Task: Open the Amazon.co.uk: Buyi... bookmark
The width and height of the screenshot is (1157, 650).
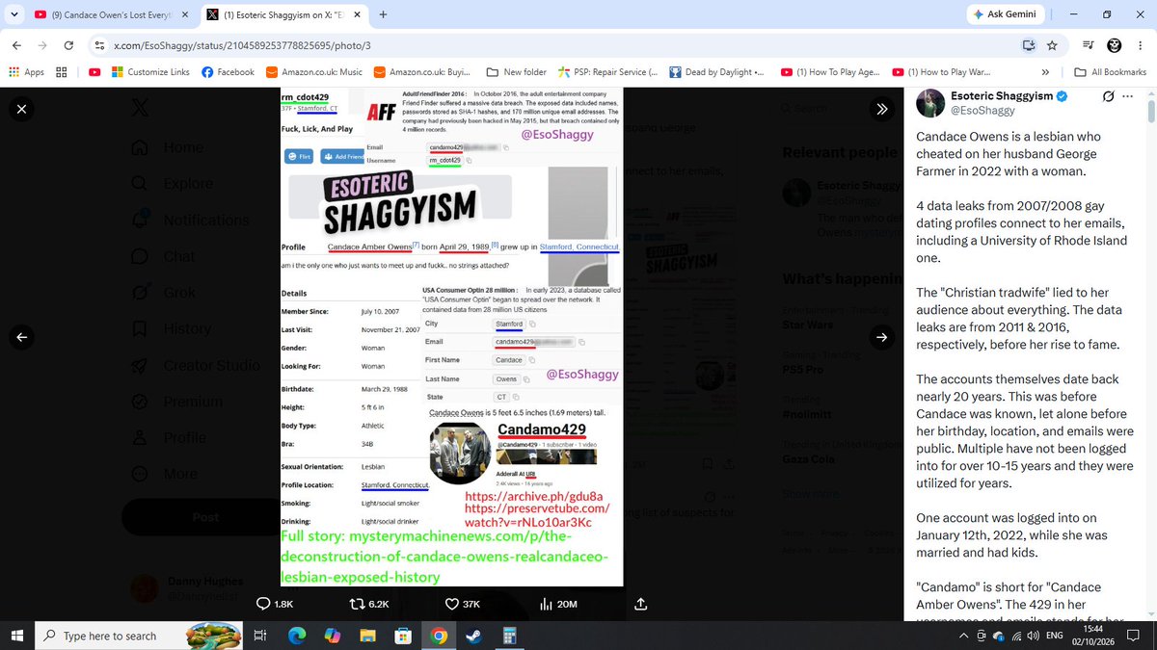Action: pyautogui.click(x=422, y=72)
